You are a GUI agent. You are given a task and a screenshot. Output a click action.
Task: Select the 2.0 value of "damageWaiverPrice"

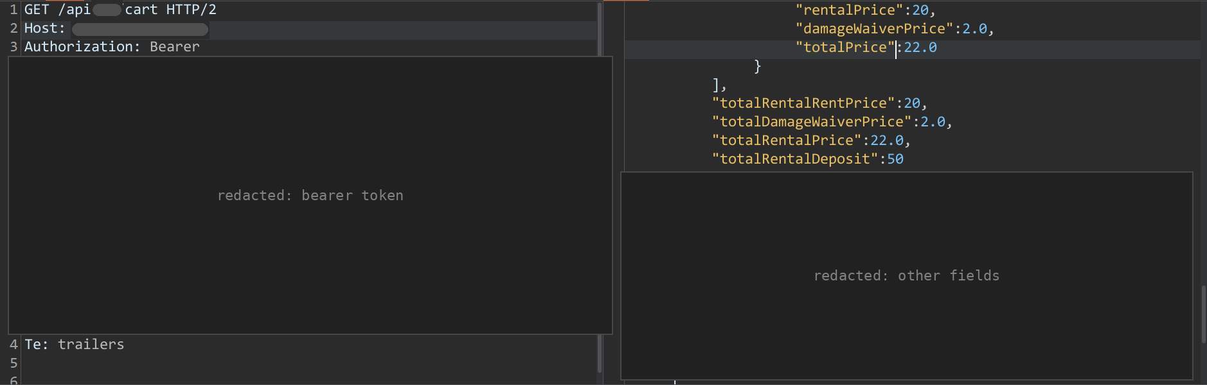coord(974,29)
